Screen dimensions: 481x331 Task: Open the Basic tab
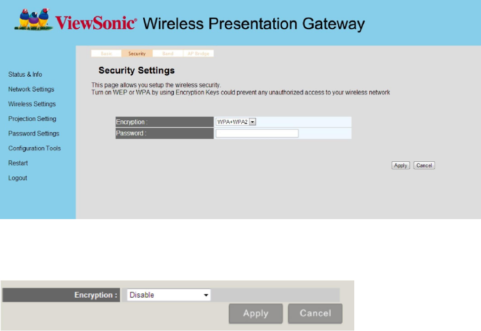pos(106,54)
